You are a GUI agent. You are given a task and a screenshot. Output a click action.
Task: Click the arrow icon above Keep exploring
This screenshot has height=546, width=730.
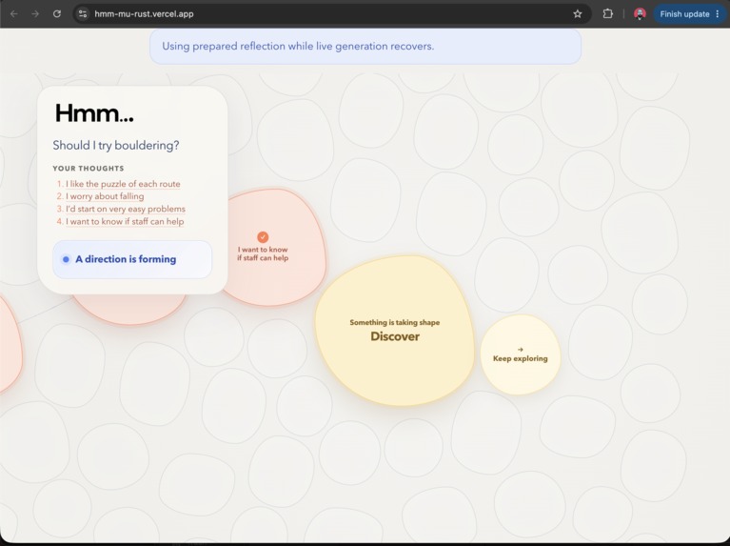[x=521, y=350]
